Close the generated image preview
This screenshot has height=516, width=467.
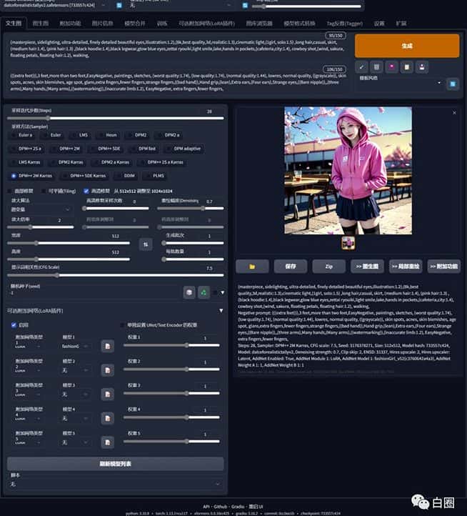[x=454, y=113]
